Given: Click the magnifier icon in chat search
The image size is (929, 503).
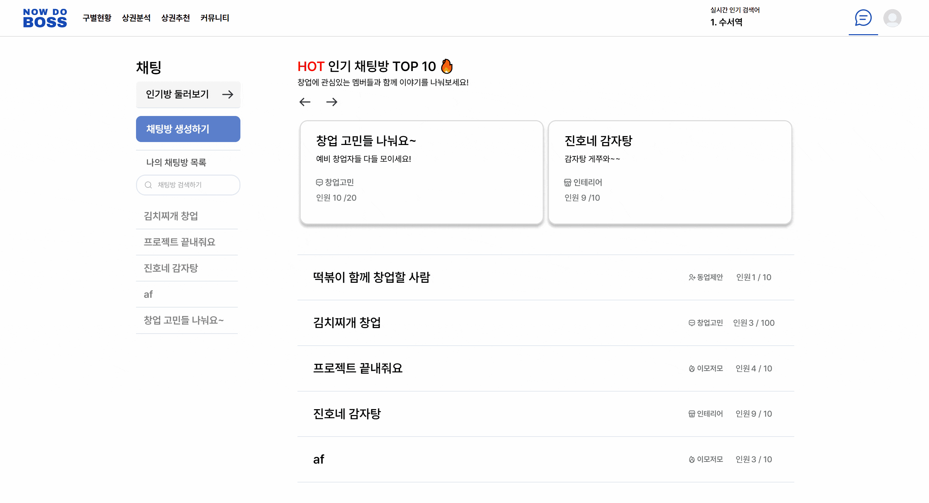Looking at the screenshot, I should click(x=148, y=185).
